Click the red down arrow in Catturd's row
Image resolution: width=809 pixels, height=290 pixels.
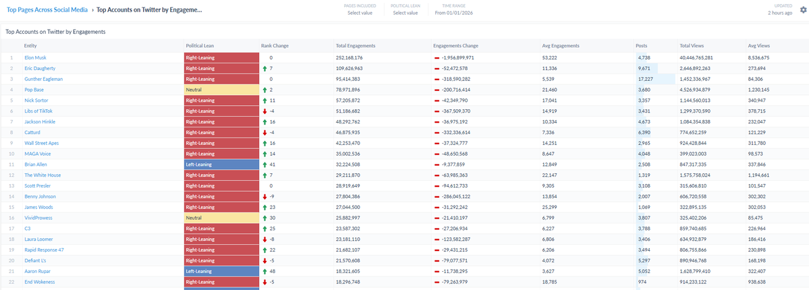264,133
